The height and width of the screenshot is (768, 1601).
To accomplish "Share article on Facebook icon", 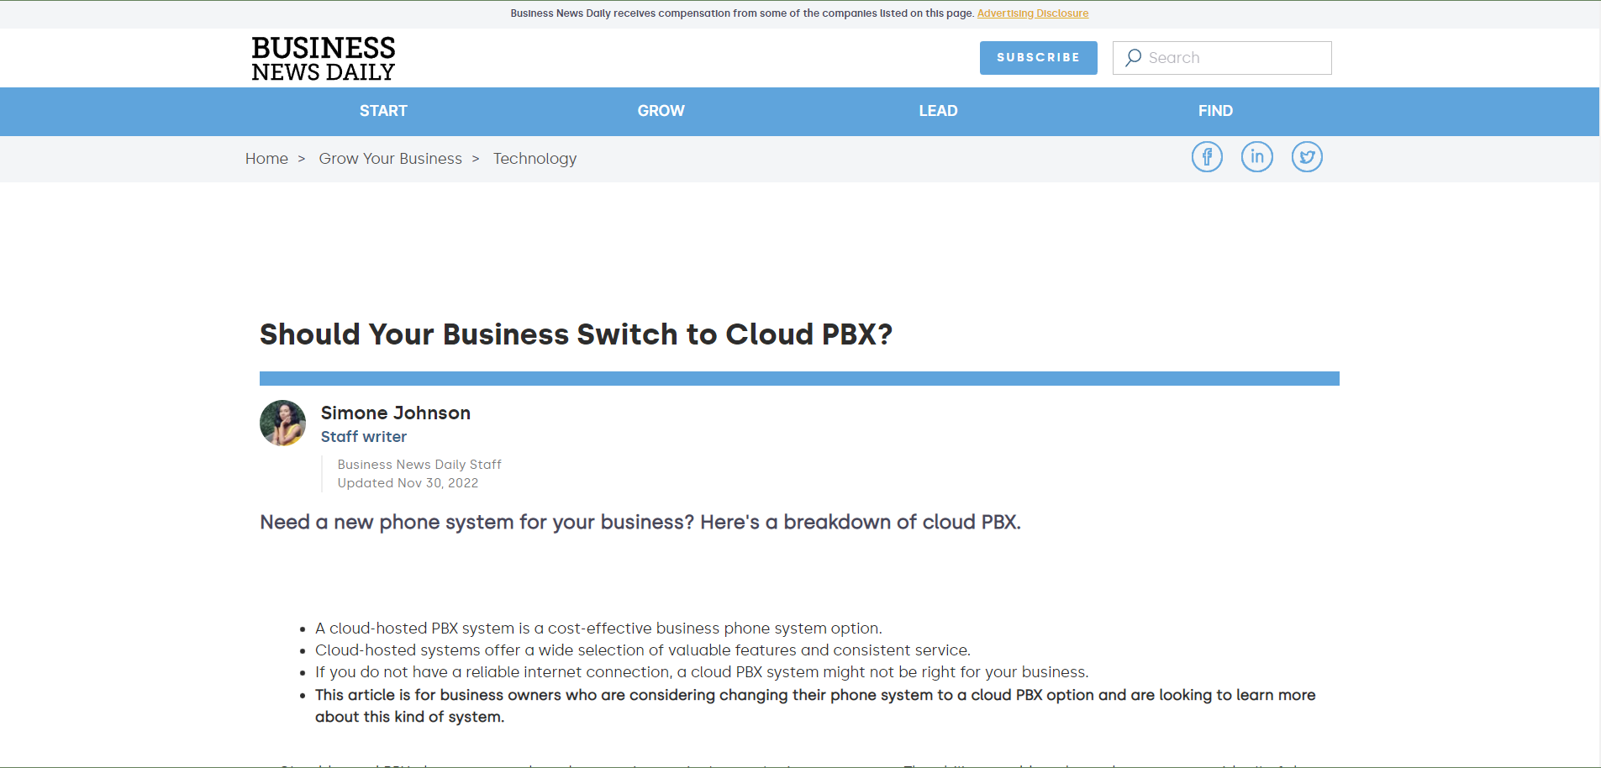I will (x=1207, y=157).
